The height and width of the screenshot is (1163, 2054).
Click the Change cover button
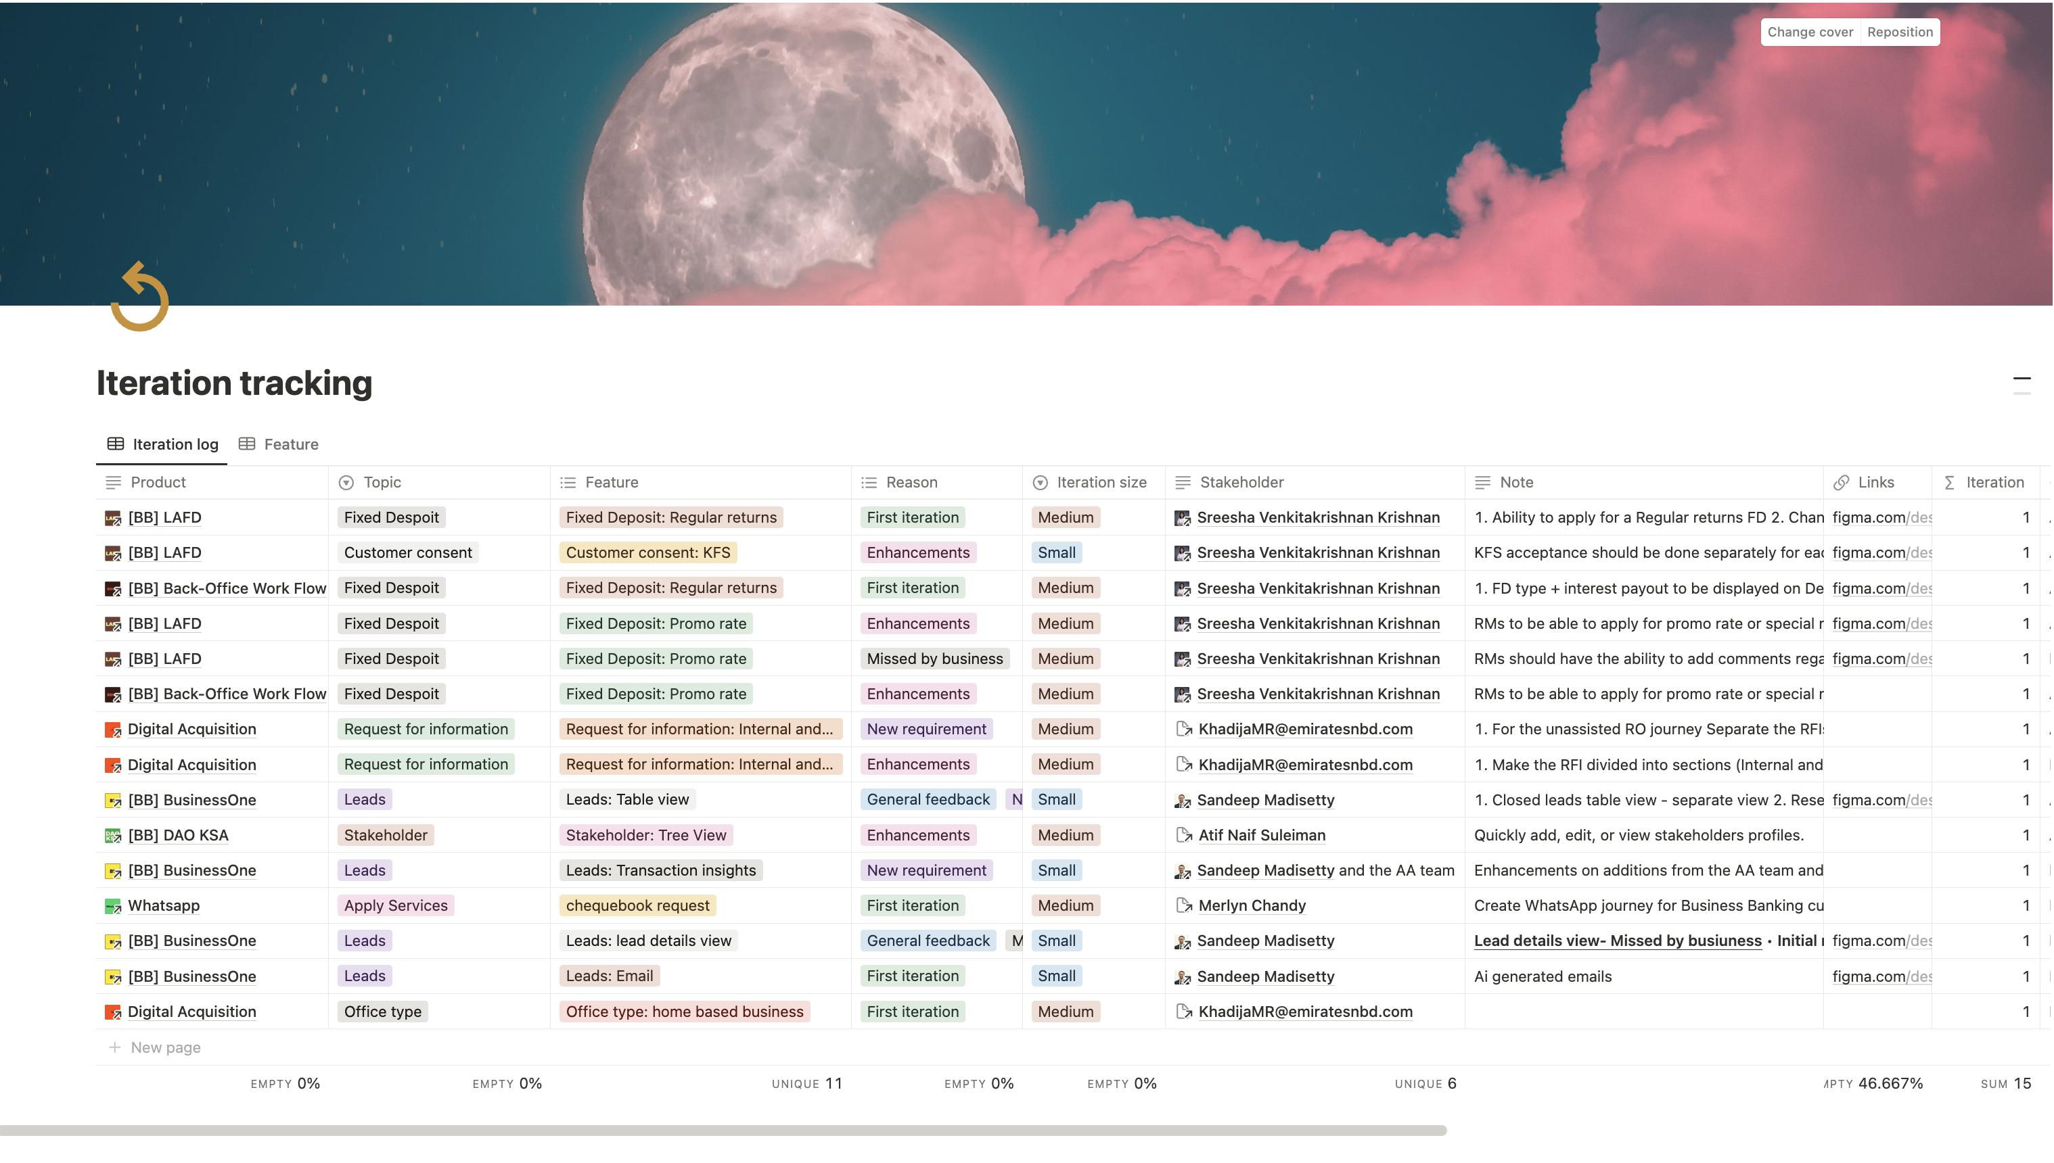click(1810, 32)
